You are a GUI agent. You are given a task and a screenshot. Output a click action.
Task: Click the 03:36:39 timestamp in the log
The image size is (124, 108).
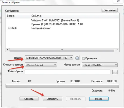click(12, 28)
